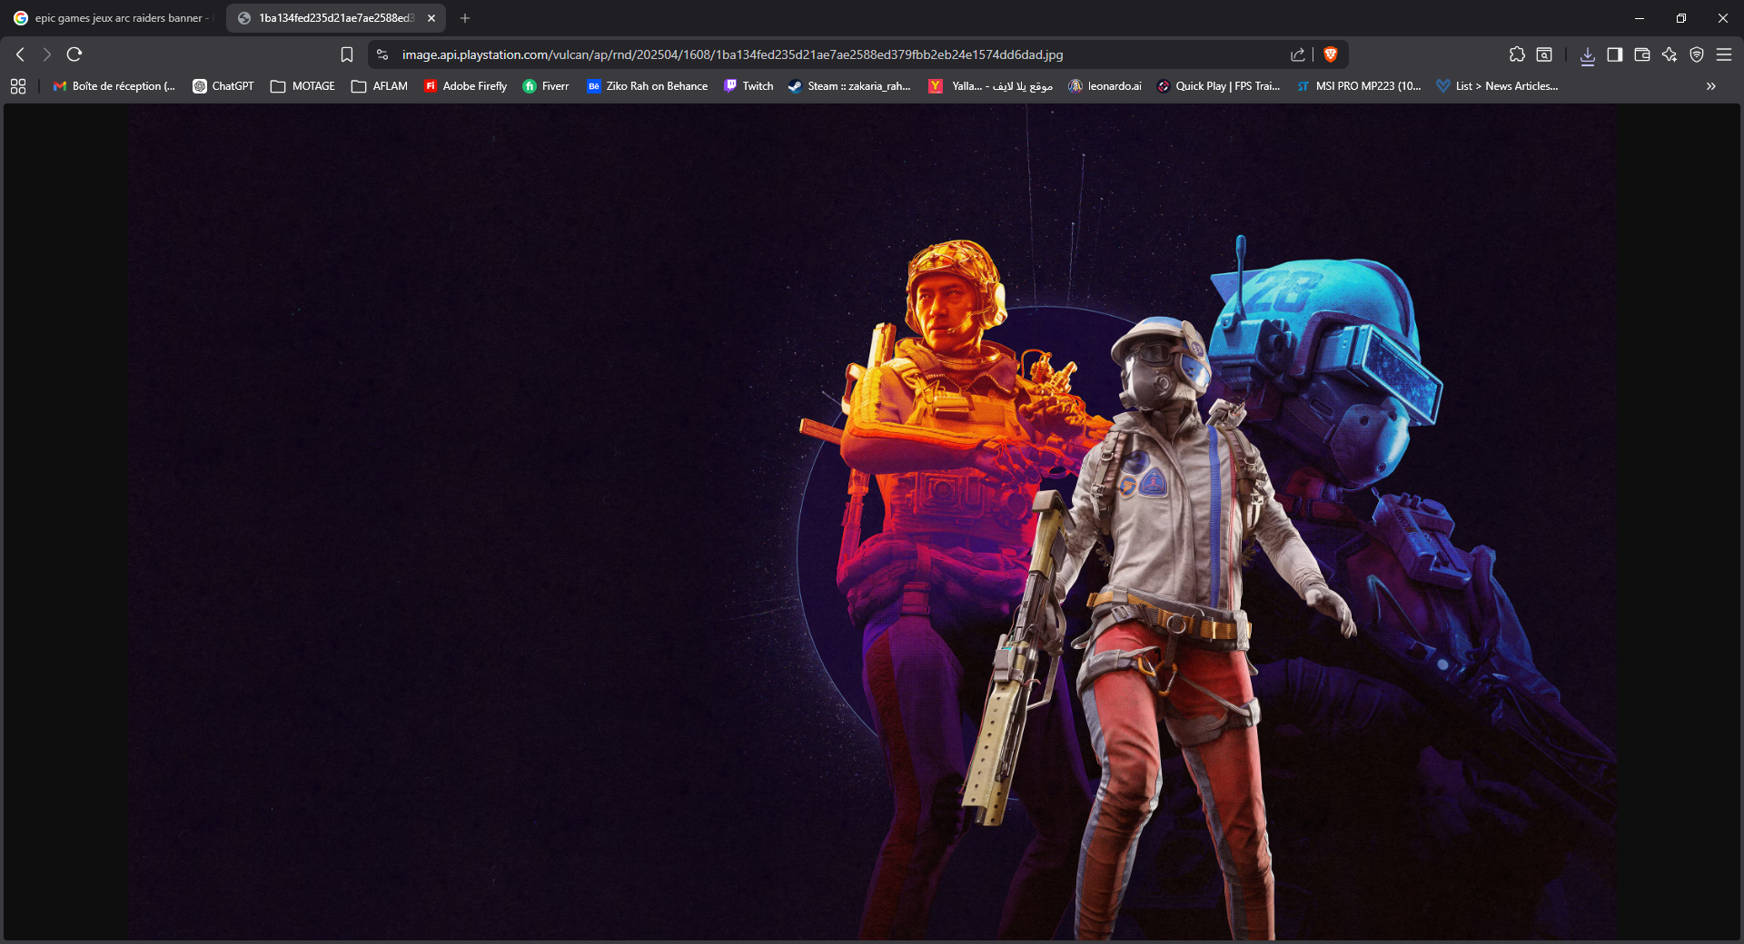Launch the Leo AI assistant sparkle icon

pos(1670,54)
